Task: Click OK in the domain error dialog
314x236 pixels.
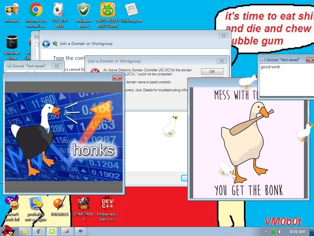Action: click(212, 71)
